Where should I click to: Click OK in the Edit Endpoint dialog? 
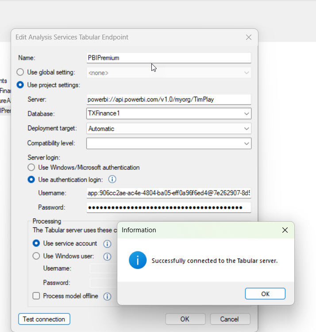tap(185, 319)
